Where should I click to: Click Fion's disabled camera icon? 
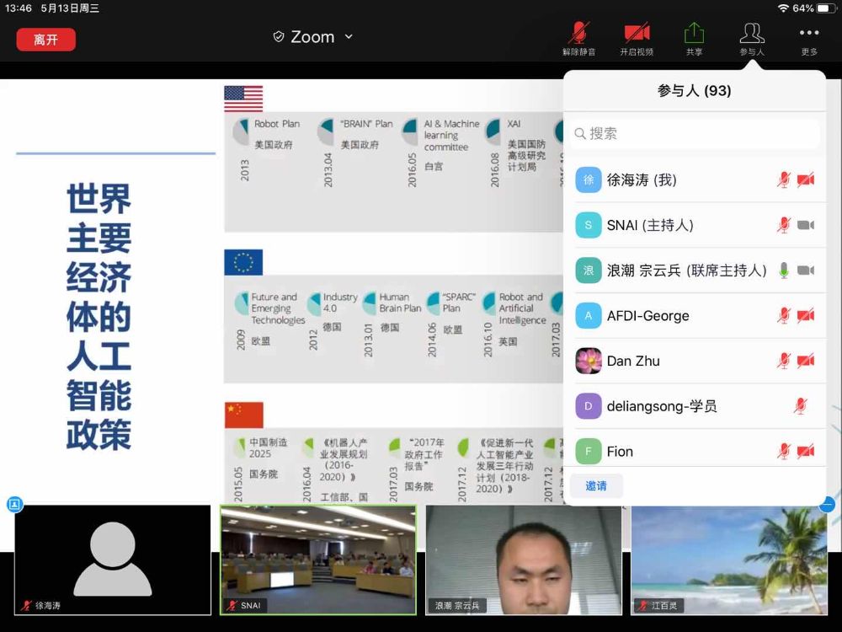[x=806, y=451]
